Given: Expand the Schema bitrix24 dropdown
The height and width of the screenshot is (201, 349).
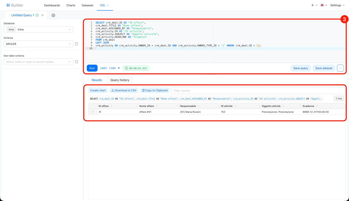Looking at the screenshot, I should (38, 44).
